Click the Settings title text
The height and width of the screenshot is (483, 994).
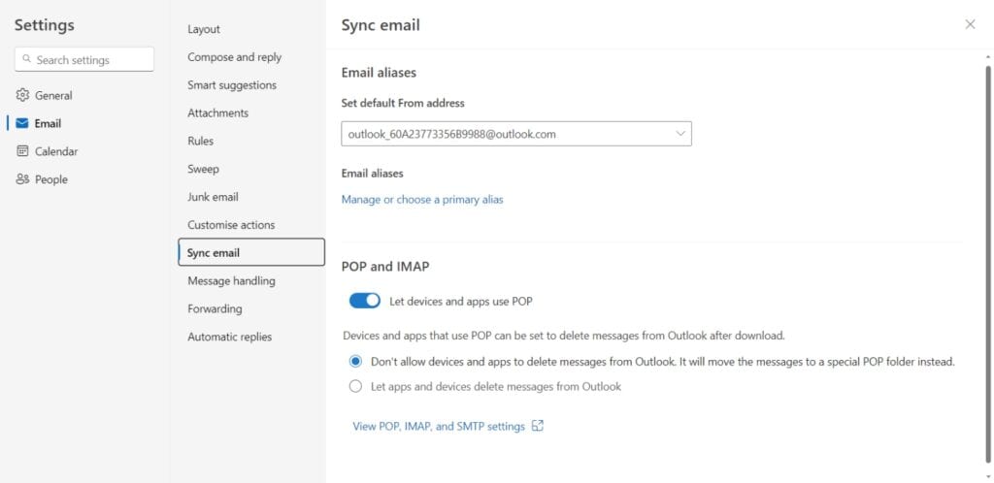click(x=45, y=24)
